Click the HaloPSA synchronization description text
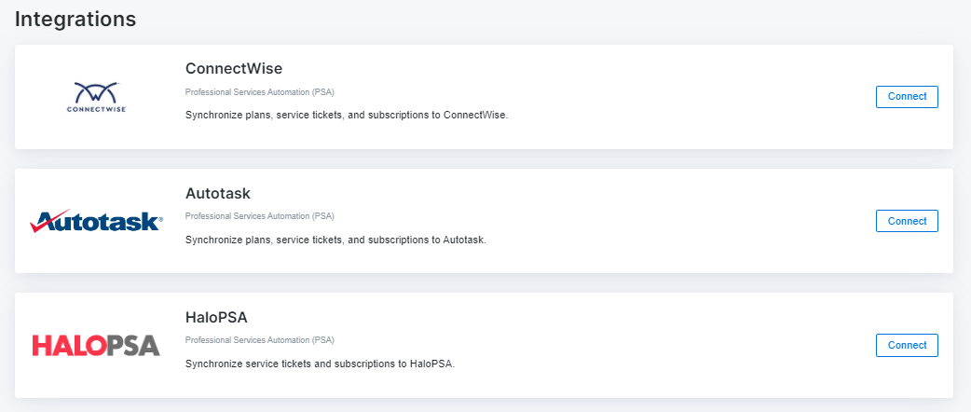 pyautogui.click(x=320, y=364)
